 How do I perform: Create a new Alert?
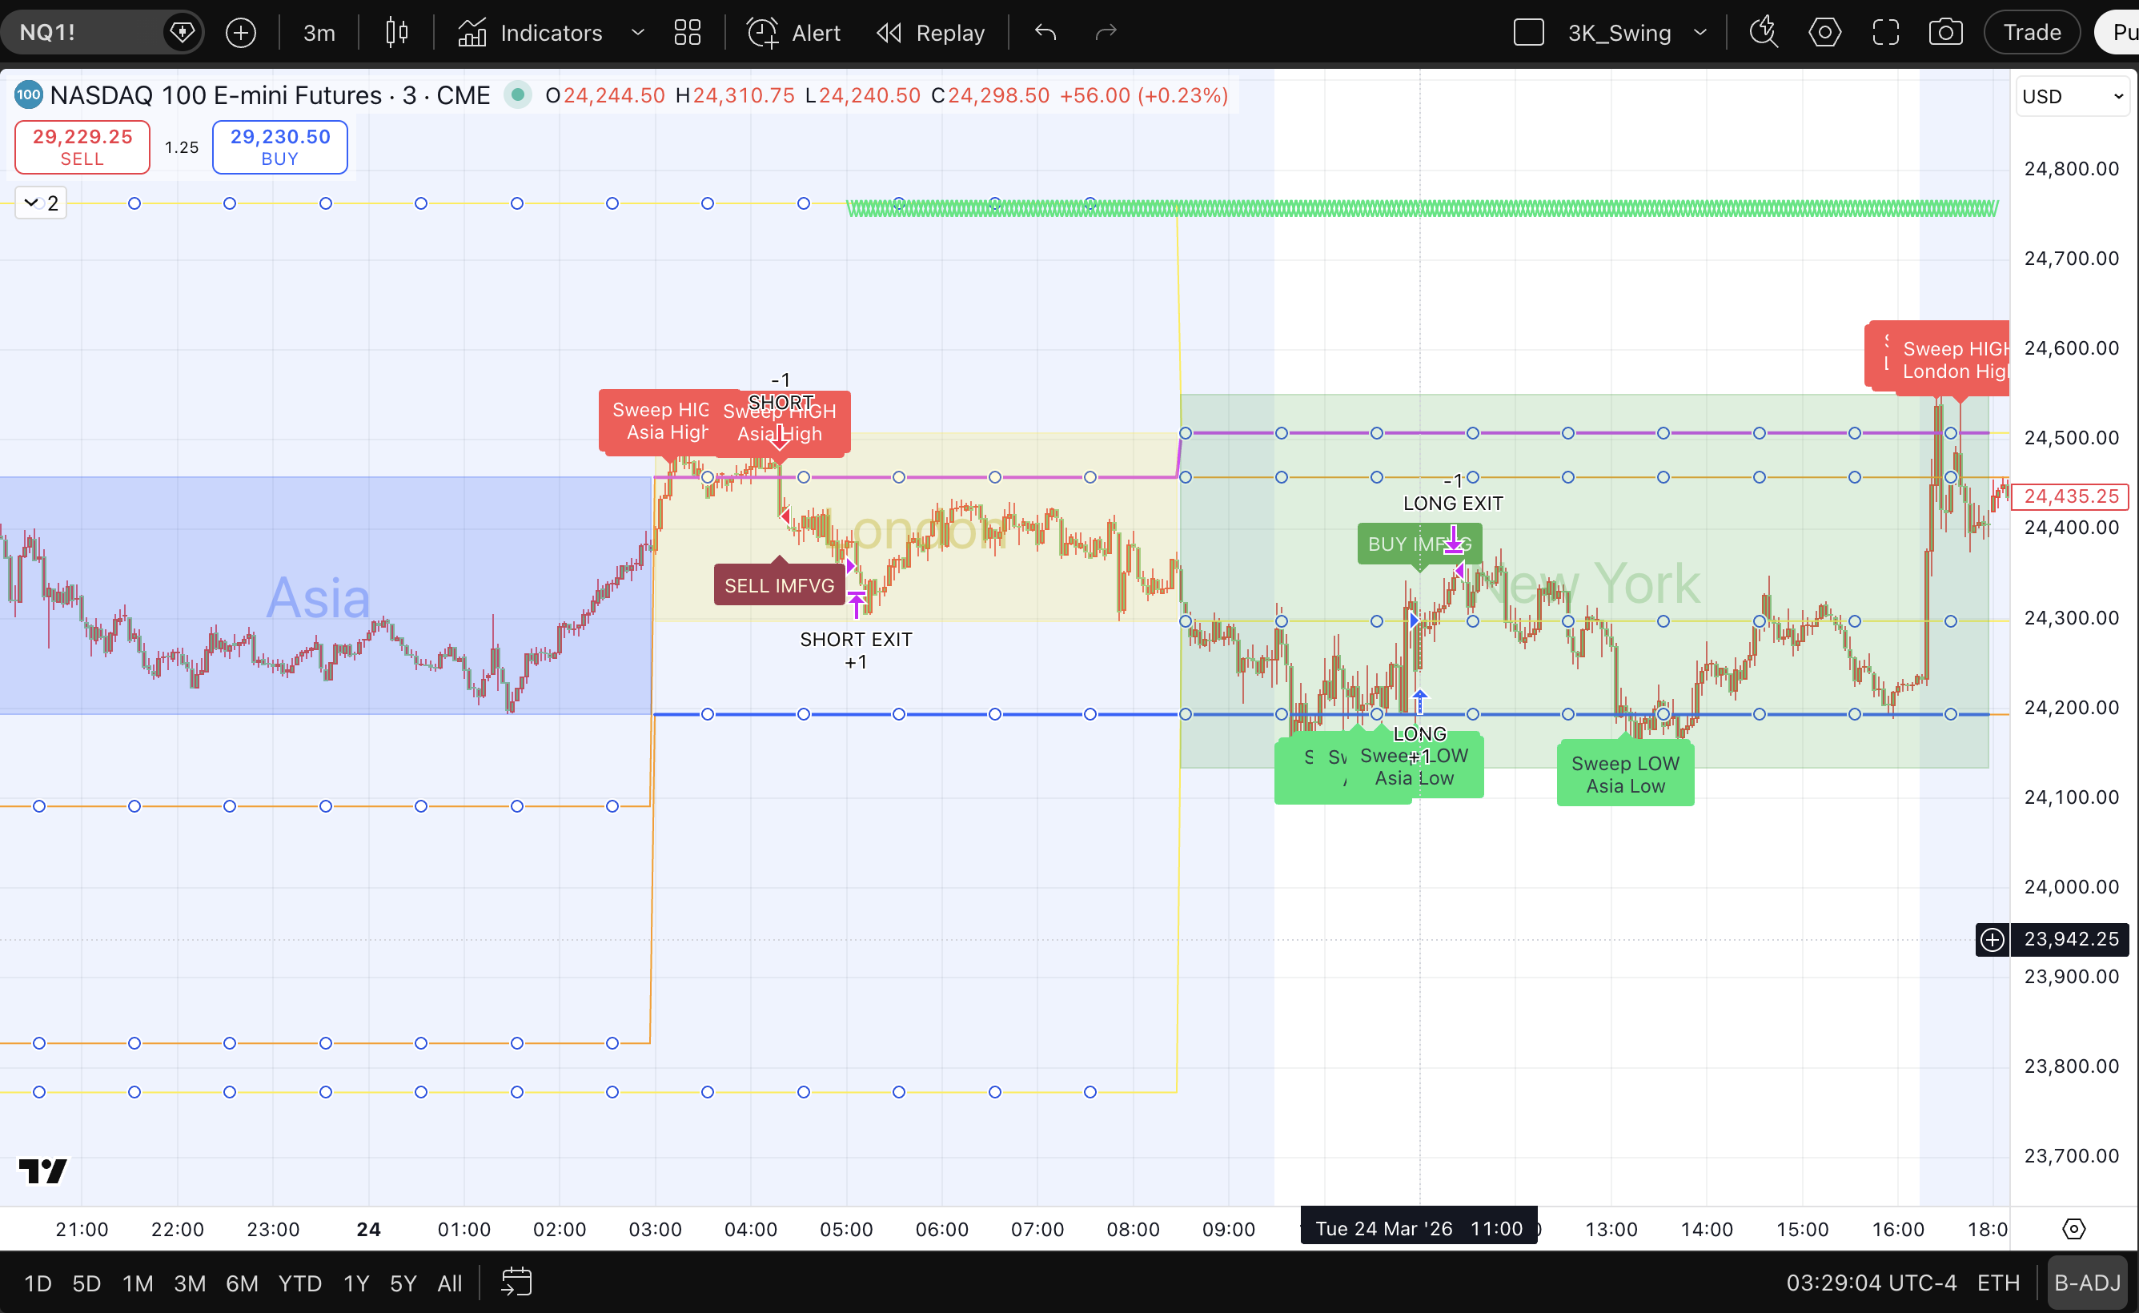pos(793,33)
